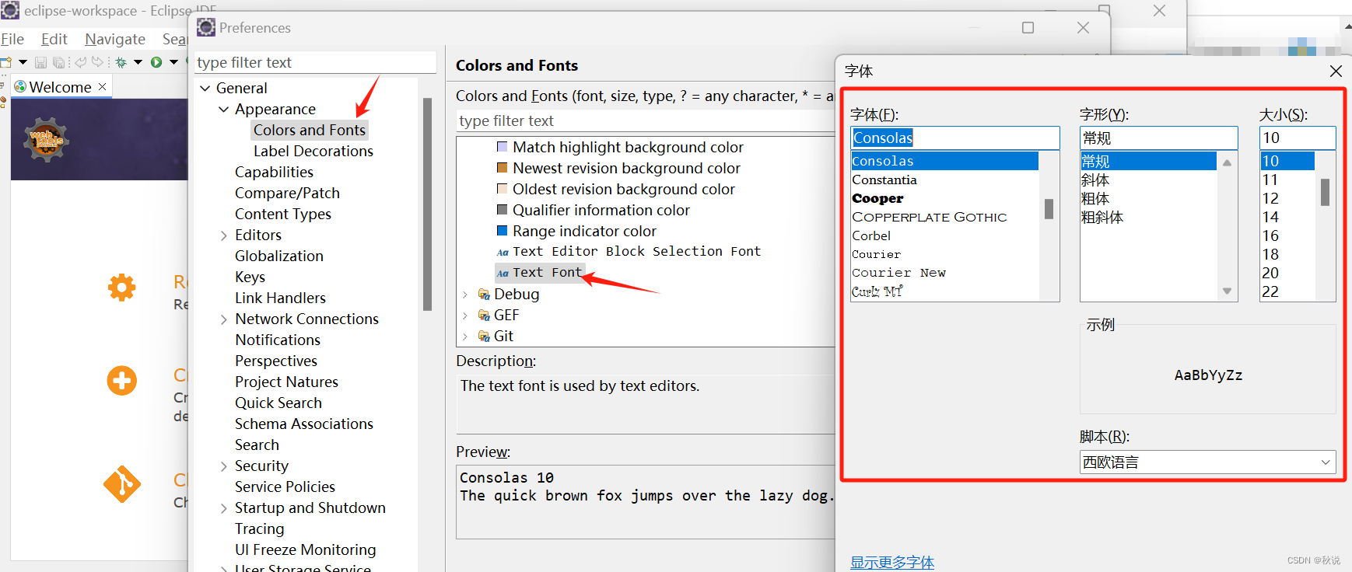
Task: Select UI Freeze Monitoring preference page
Action: [x=305, y=549]
